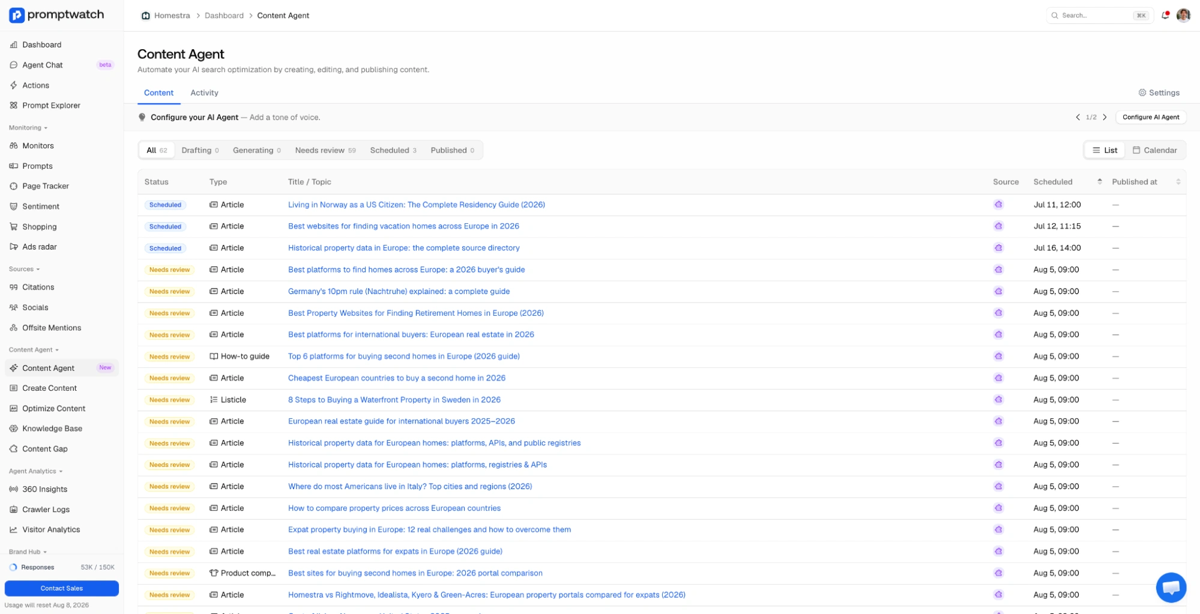Click the Content Gap icon
Image resolution: width=1200 pixels, height=614 pixels.
coord(14,449)
